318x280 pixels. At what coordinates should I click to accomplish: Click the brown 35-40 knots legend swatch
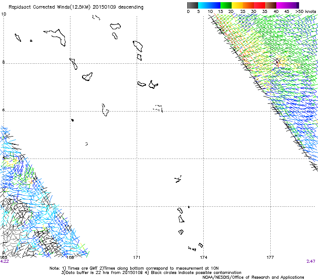point(271,5)
